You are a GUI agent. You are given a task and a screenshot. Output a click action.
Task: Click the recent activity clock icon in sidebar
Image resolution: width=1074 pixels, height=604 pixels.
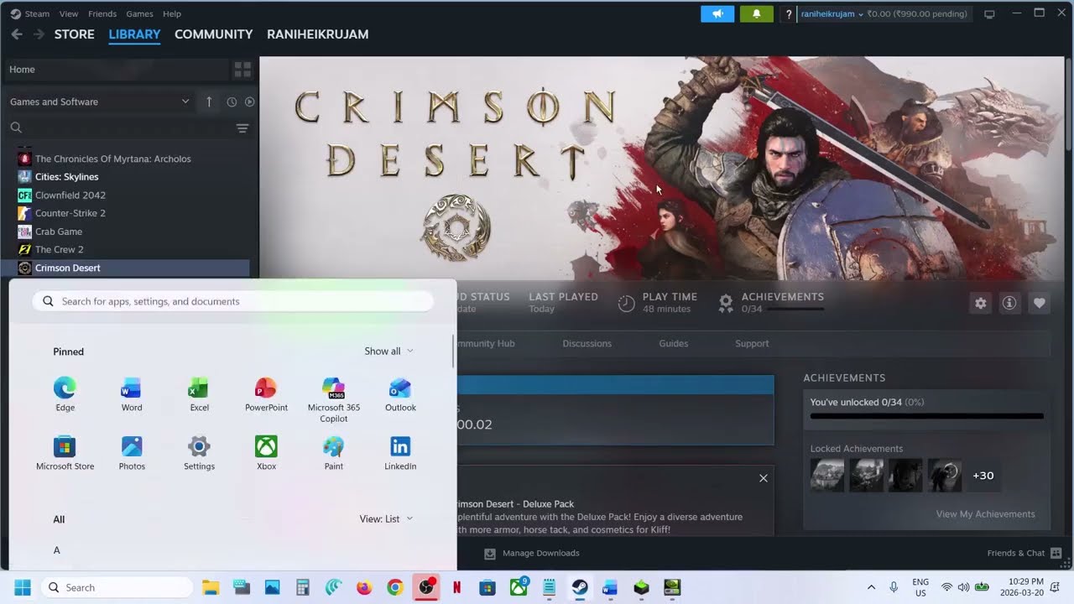tap(232, 102)
